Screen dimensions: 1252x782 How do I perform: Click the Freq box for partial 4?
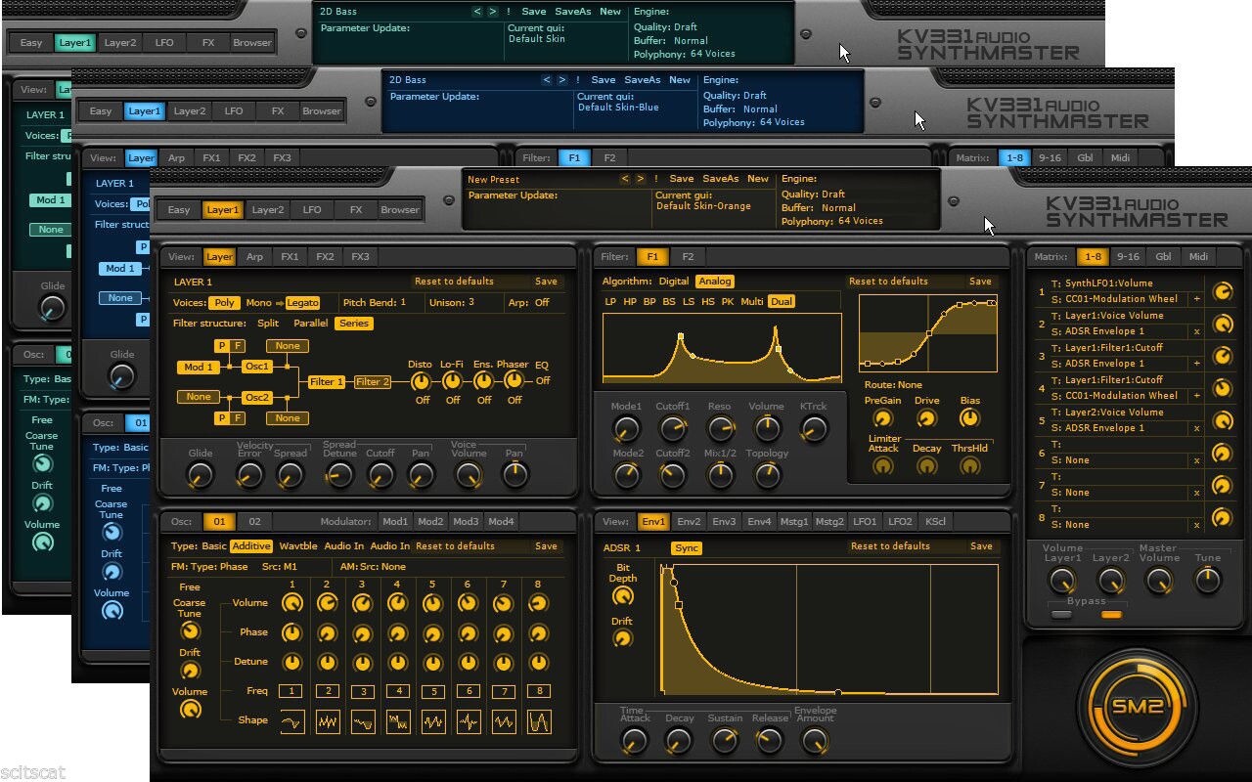(x=397, y=691)
